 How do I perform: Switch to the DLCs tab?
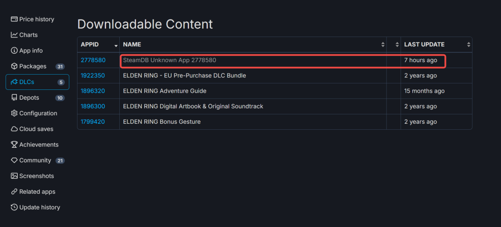pos(38,82)
